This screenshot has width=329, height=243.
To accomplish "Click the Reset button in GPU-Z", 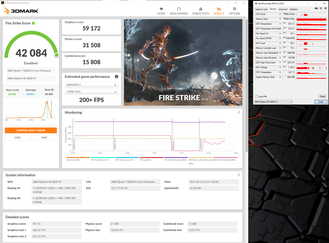I will pyautogui.click(x=322, y=97).
